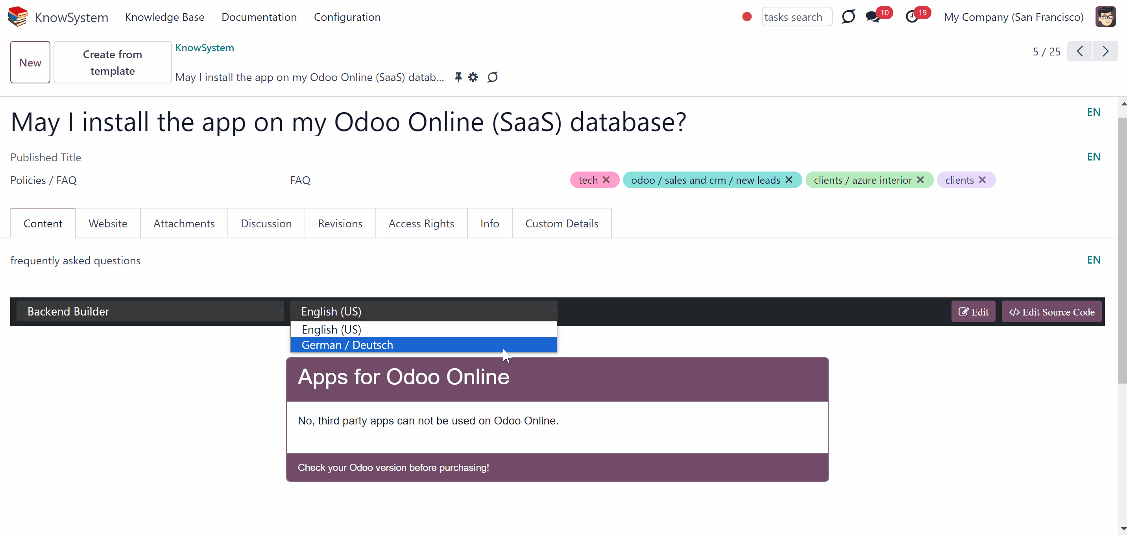This screenshot has height=535, width=1127.
Task: Go to the previous record arrow
Action: [1080, 51]
